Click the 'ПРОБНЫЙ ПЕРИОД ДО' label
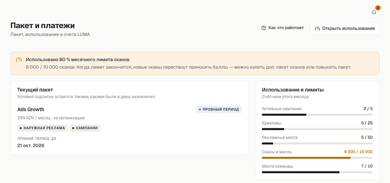 [37, 139]
